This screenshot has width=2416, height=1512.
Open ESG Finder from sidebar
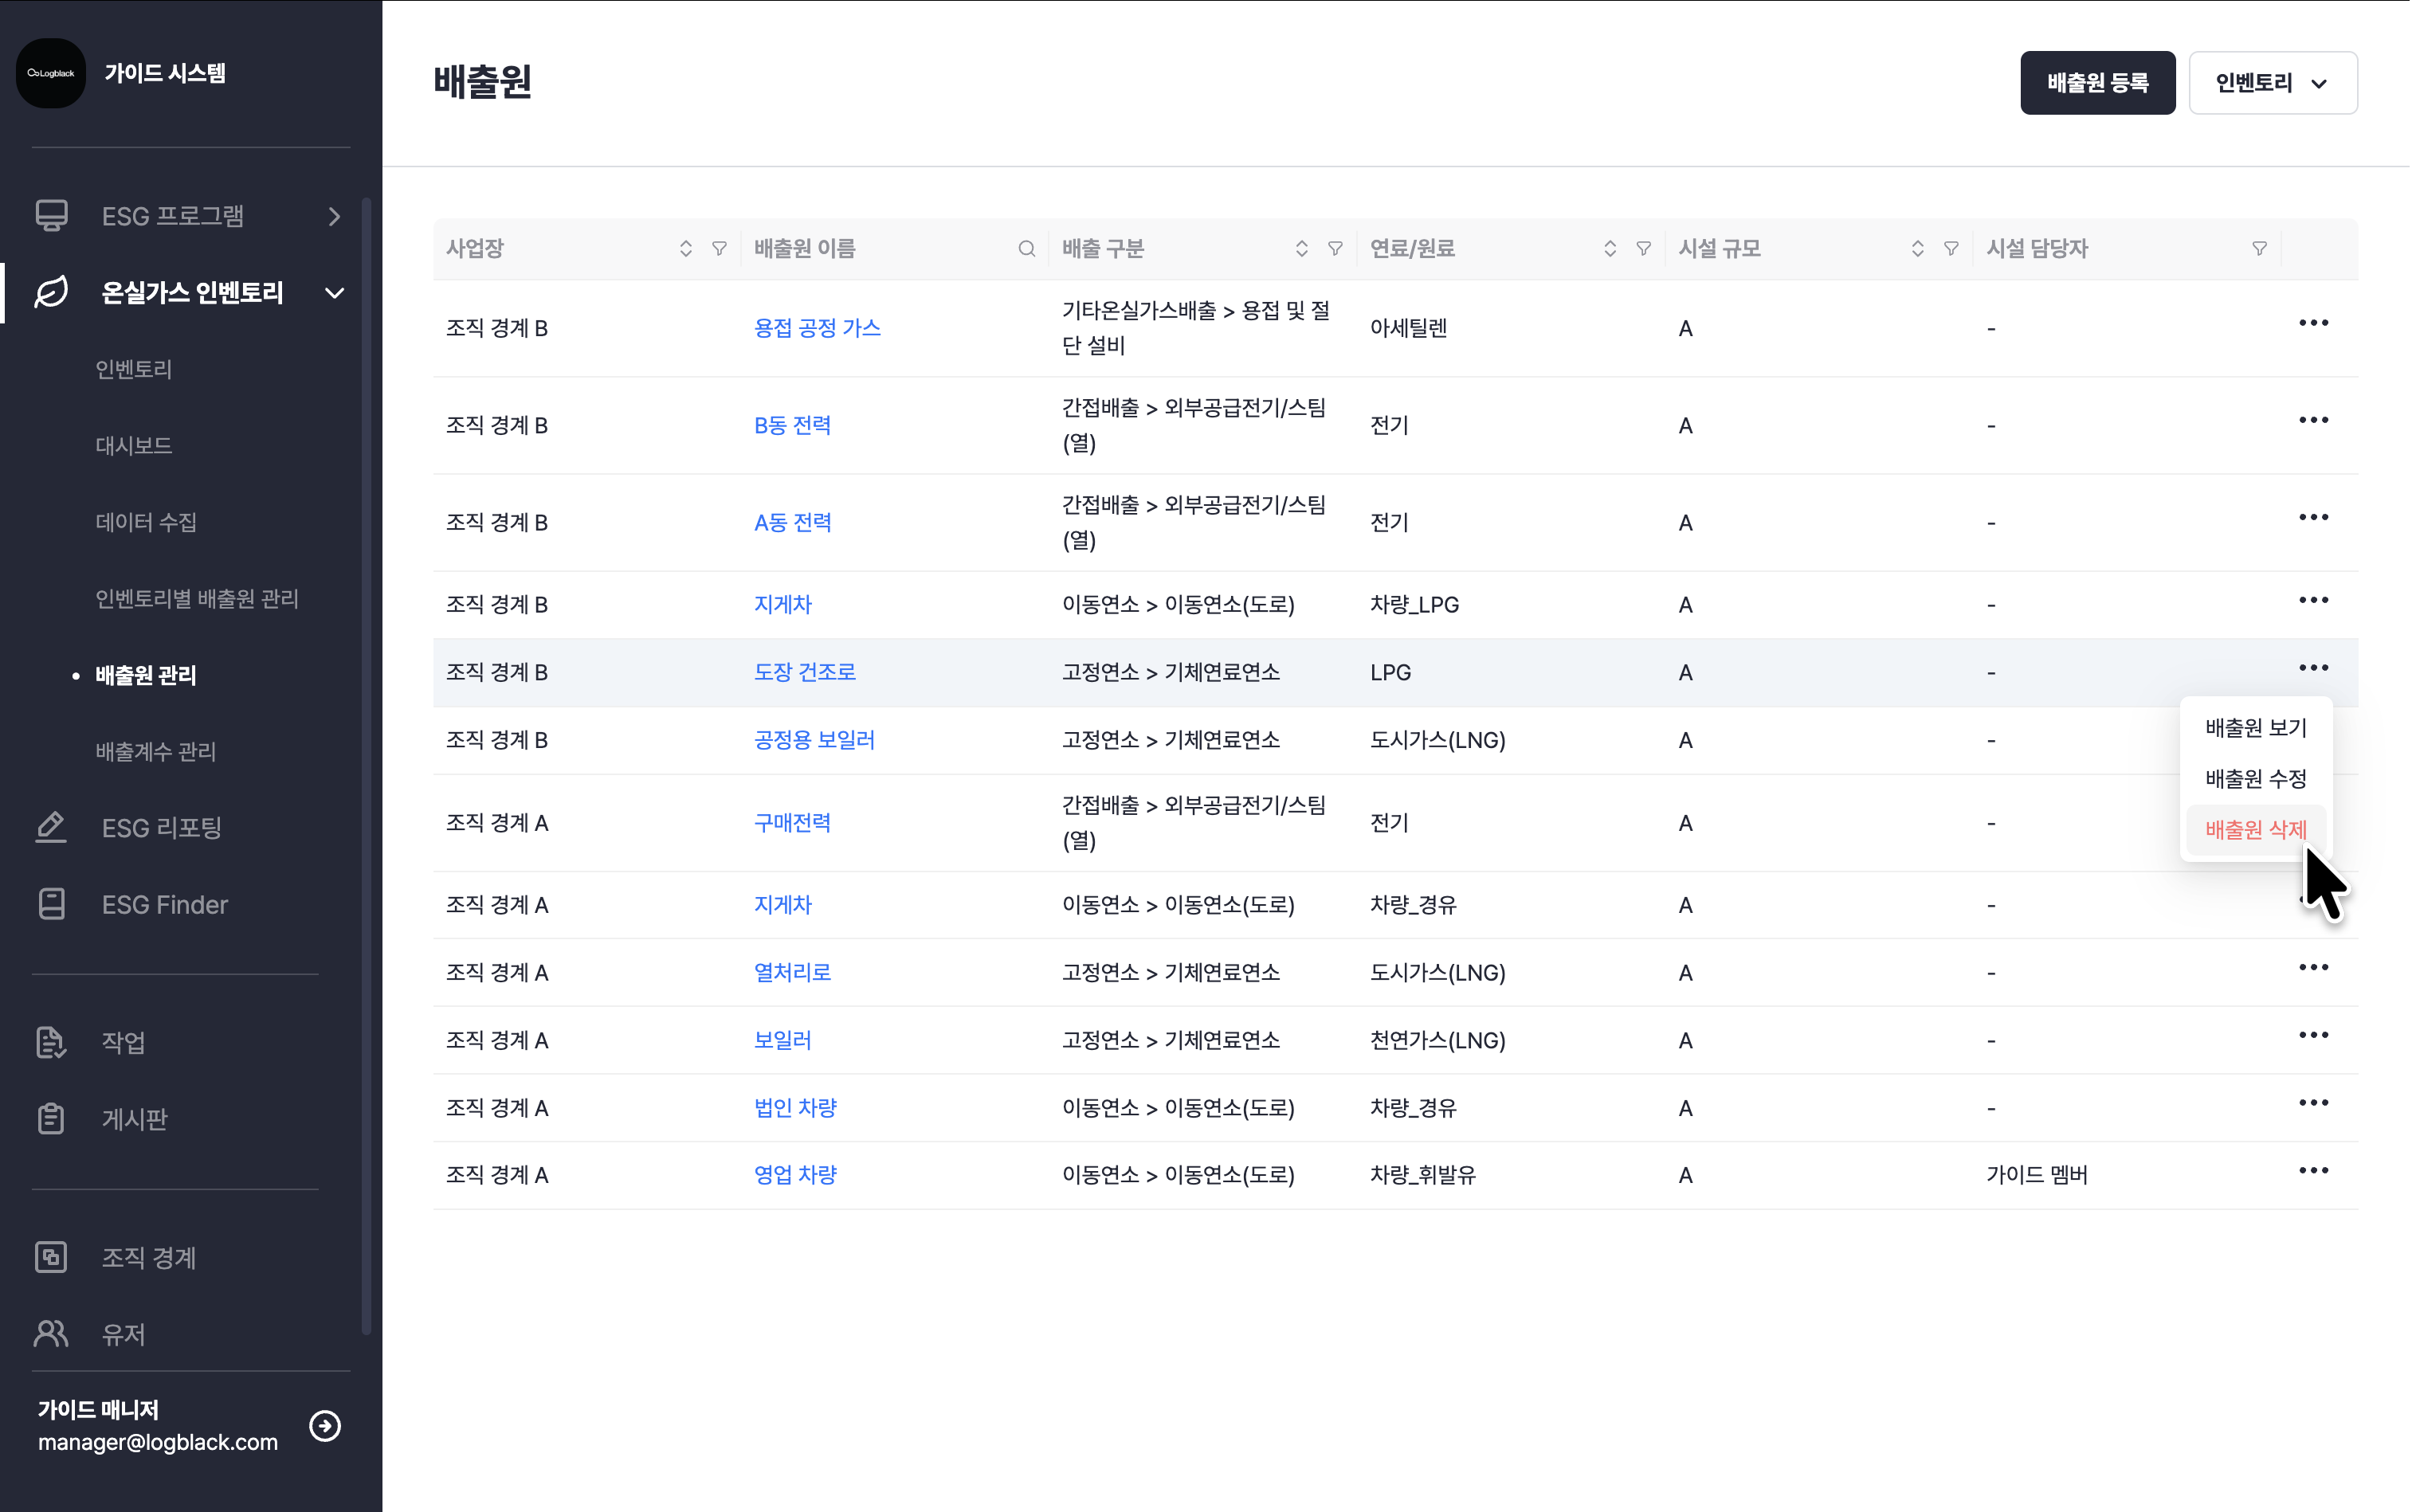[164, 905]
